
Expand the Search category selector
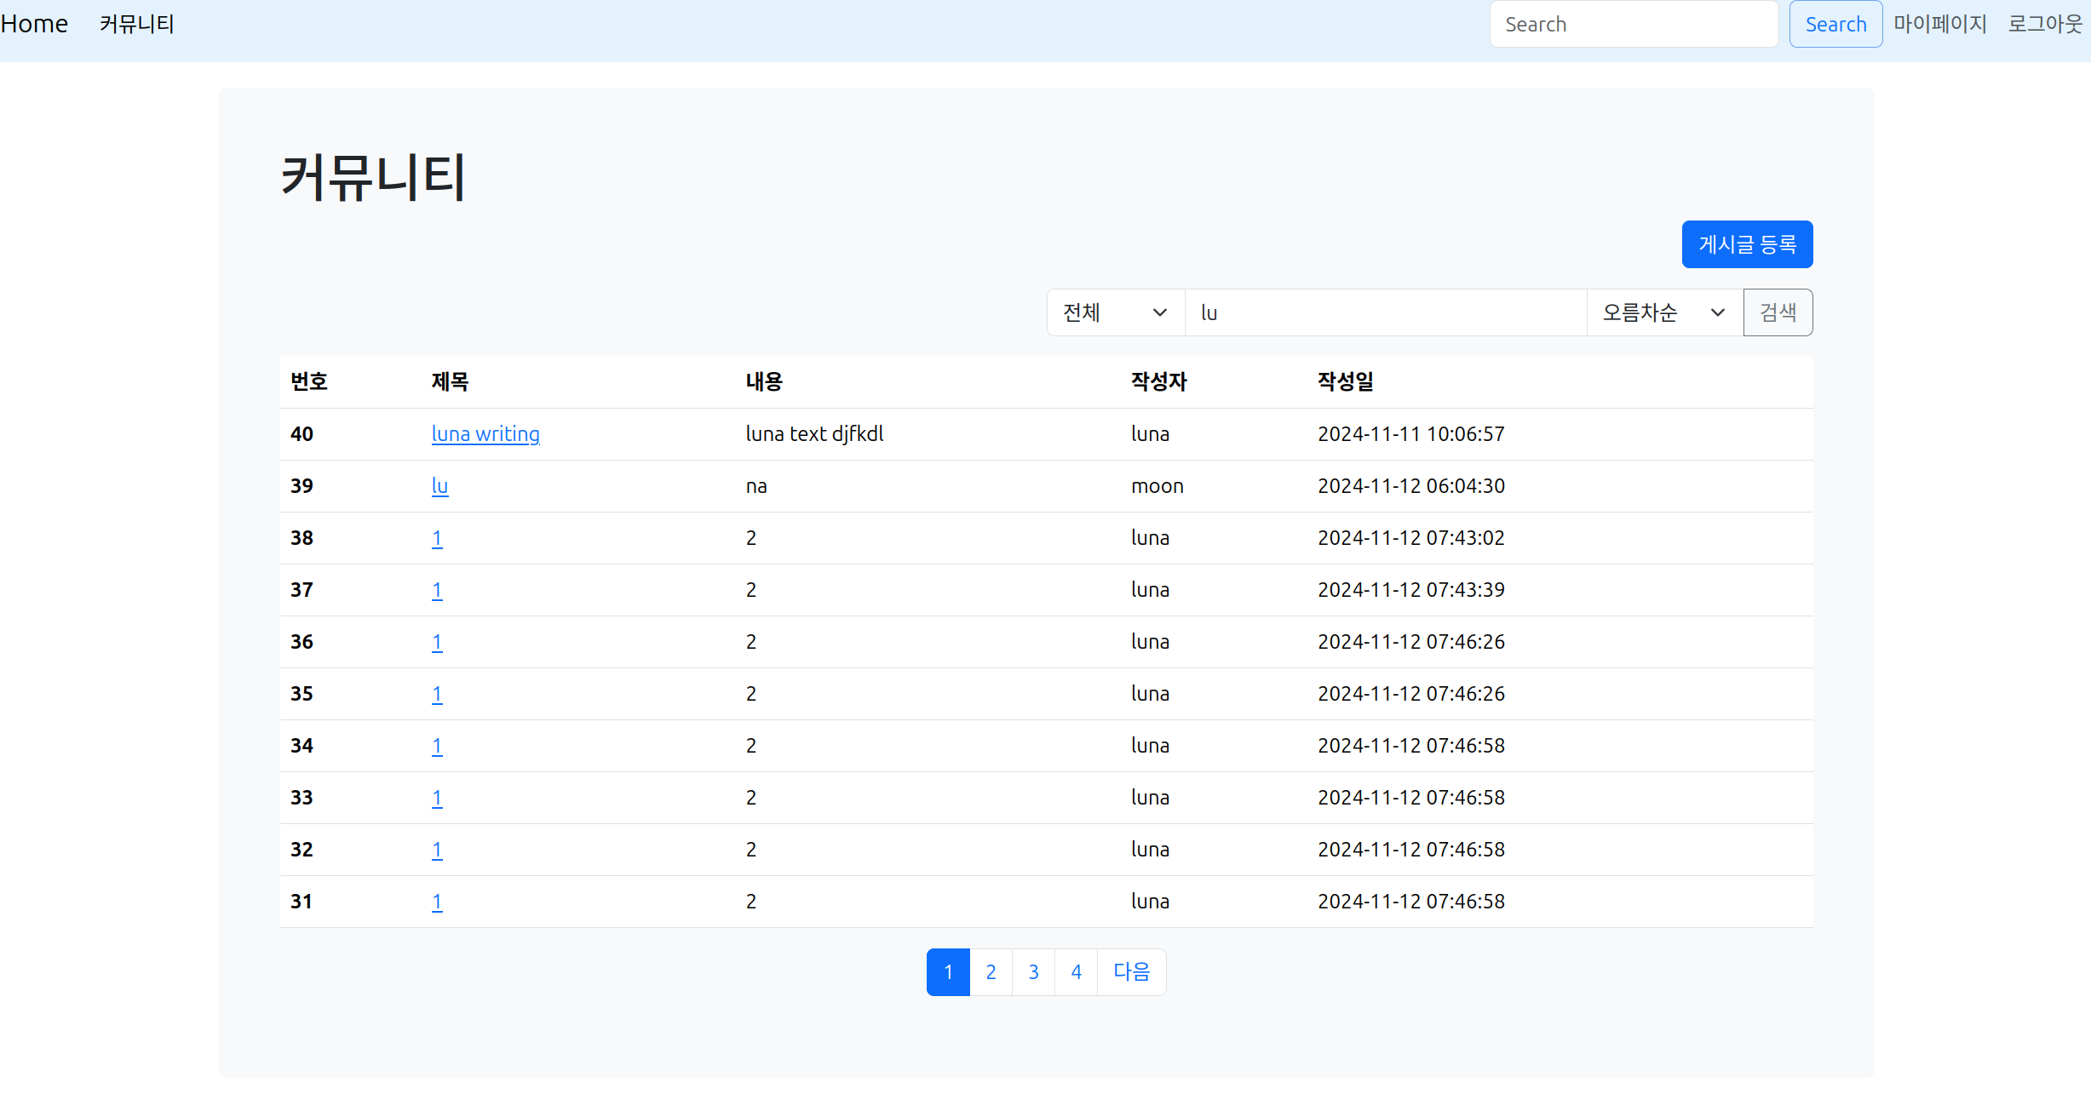click(x=1114, y=312)
